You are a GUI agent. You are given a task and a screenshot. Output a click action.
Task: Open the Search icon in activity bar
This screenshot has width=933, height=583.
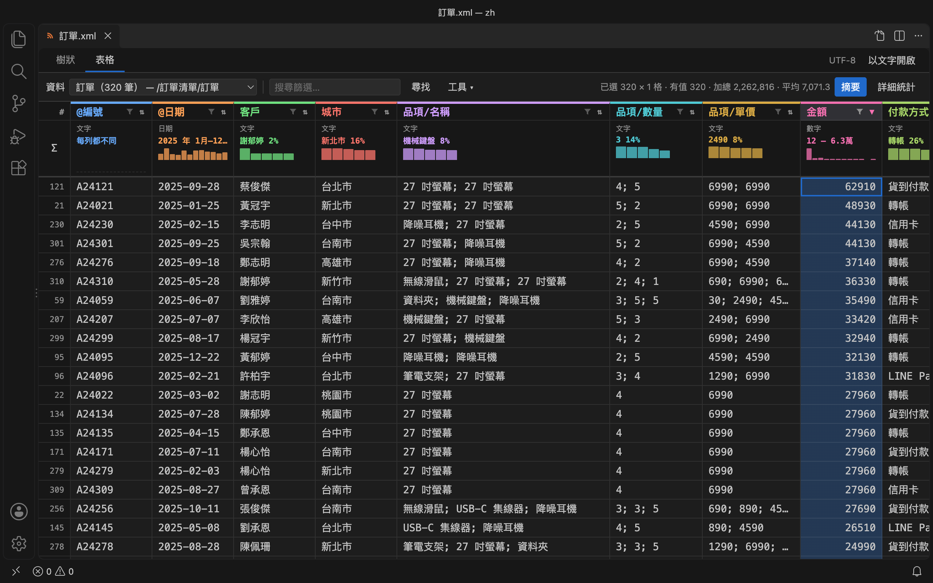(x=19, y=71)
